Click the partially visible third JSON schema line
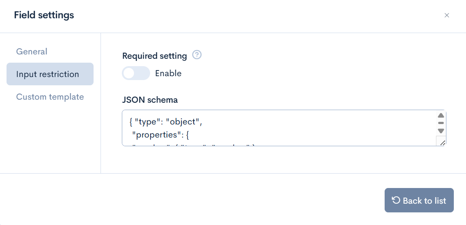 coord(191,144)
